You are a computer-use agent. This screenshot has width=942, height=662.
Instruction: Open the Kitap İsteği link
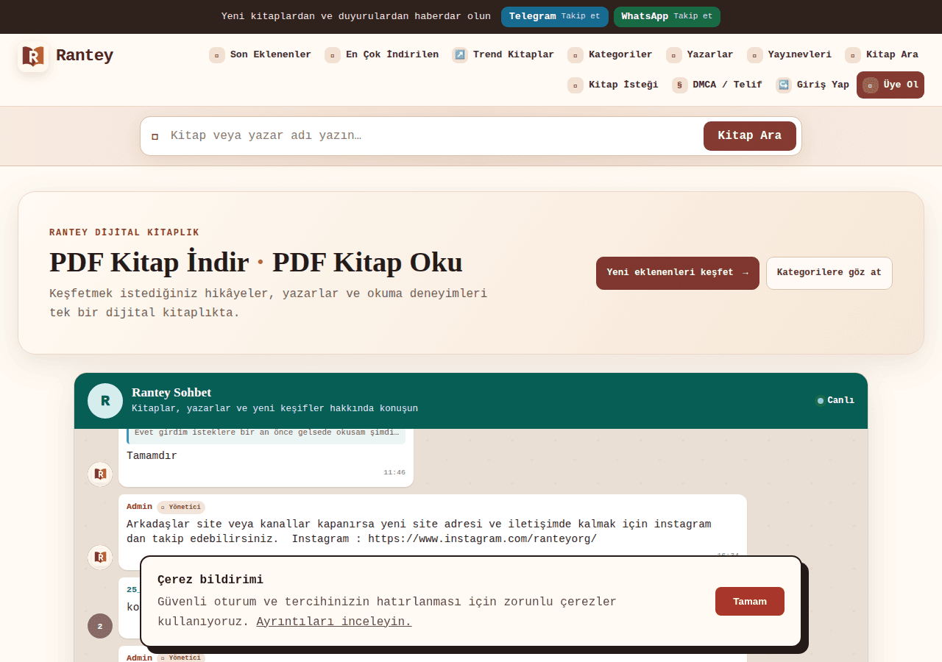(612, 85)
